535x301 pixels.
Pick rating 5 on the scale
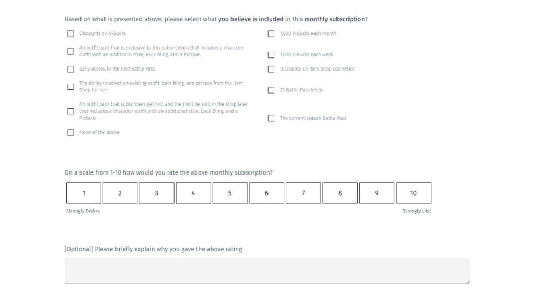230,193
